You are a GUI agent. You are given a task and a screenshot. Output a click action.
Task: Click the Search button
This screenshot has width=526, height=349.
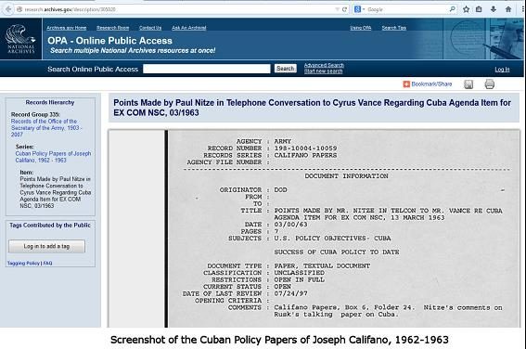[x=286, y=69]
